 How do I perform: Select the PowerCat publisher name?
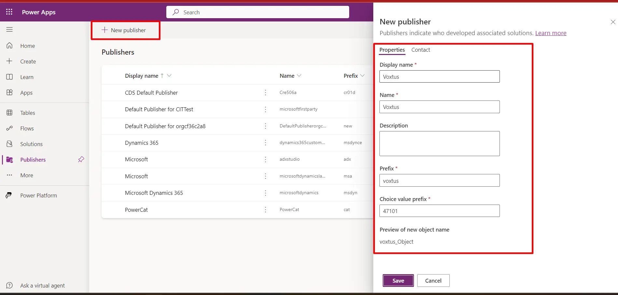[x=136, y=210]
